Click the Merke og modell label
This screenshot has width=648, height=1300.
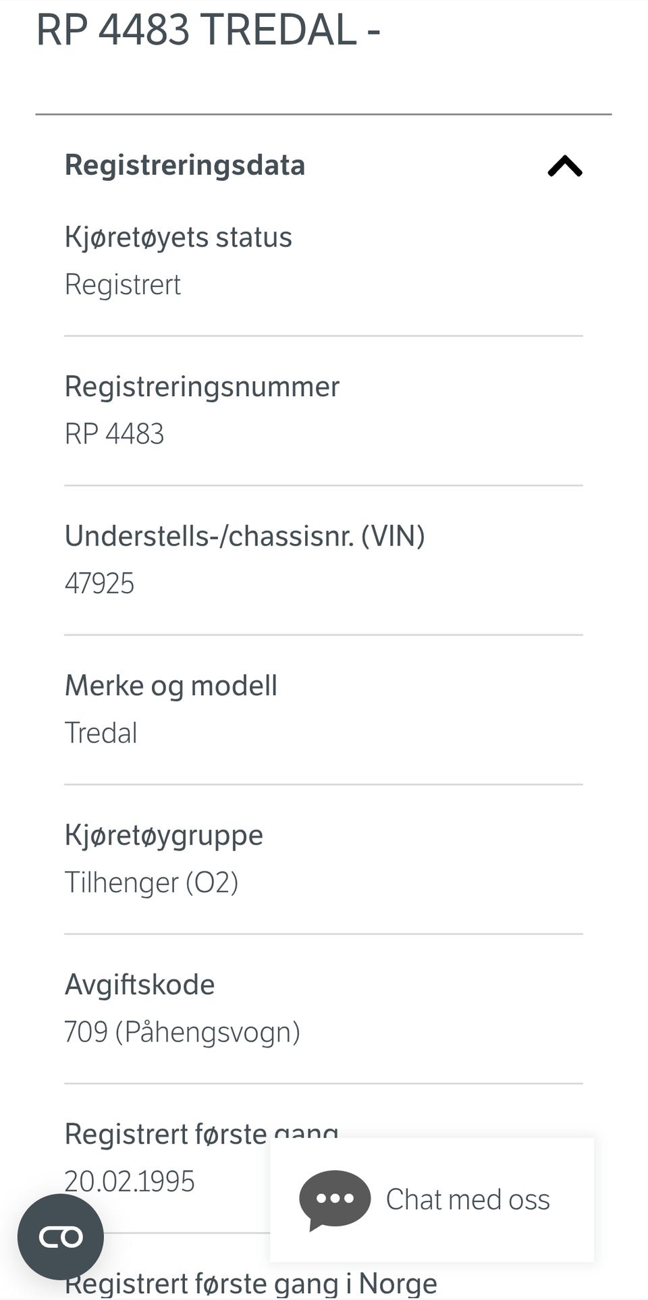[x=171, y=686]
